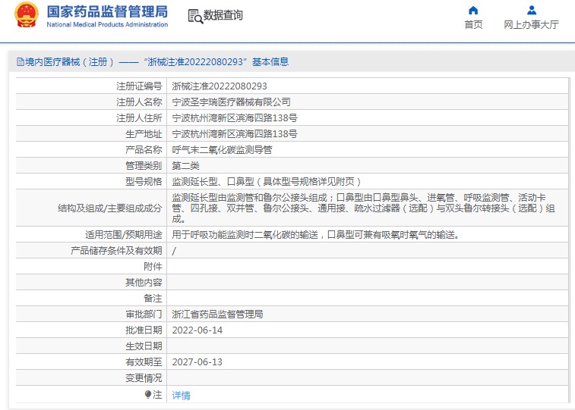Select expiry date 2027-06-13
The height and width of the screenshot is (410, 575).
(197, 362)
